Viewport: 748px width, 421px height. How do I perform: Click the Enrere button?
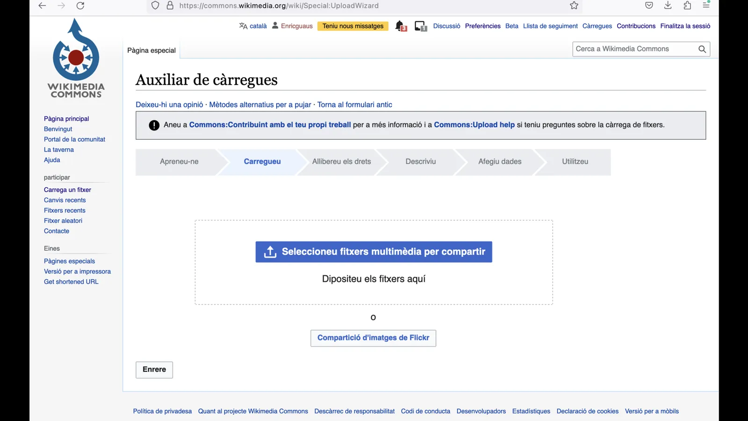click(154, 370)
